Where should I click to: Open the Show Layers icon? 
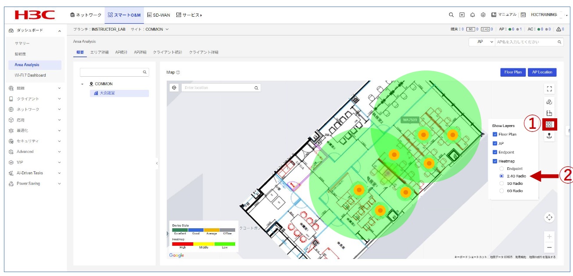(549, 124)
